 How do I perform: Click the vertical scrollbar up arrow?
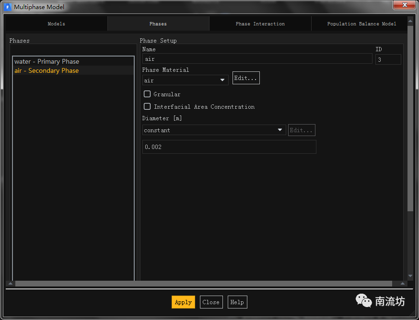(x=410, y=20)
